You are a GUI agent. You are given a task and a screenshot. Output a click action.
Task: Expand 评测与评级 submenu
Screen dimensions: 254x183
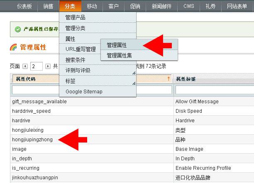pyautogui.click(x=98, y=70)
